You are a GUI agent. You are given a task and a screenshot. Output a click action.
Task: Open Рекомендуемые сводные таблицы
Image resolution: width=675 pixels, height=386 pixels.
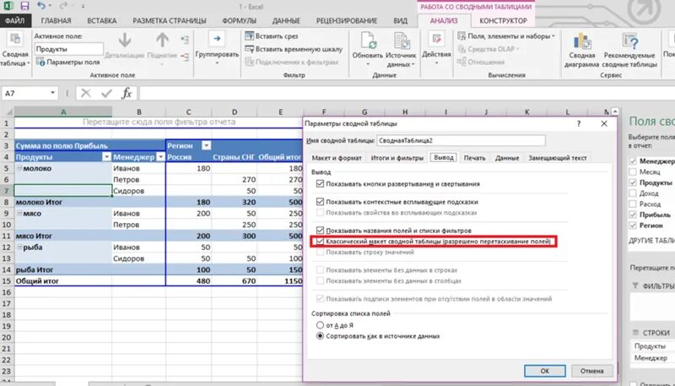(629, 50)
